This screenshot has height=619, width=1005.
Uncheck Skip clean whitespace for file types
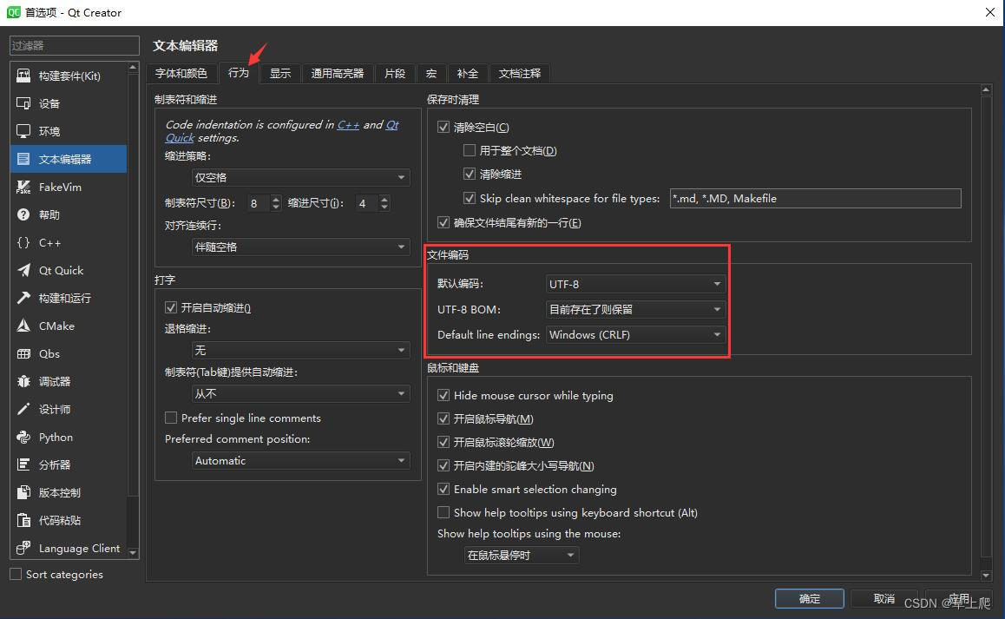[x=470, y=198]
